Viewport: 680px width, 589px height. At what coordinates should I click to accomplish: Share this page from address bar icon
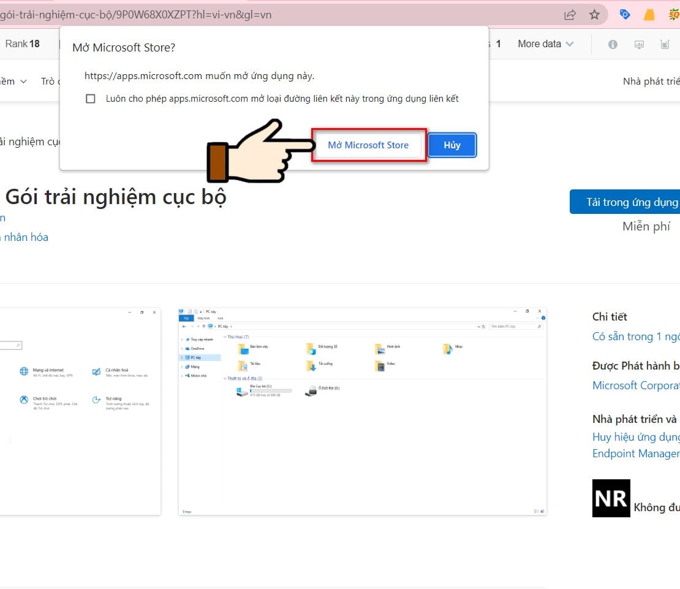tap(570, 15)
